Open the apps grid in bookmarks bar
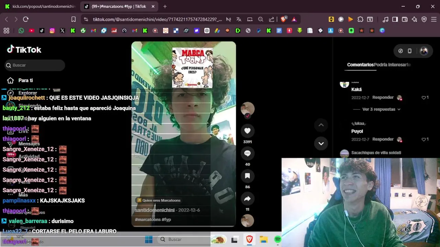 click(x=6, y=31)
